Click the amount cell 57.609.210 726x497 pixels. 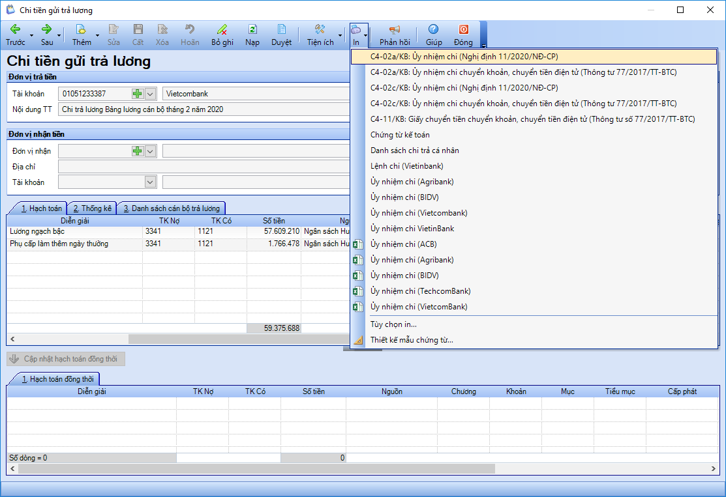pyautogui.click(x=274, y=231)
